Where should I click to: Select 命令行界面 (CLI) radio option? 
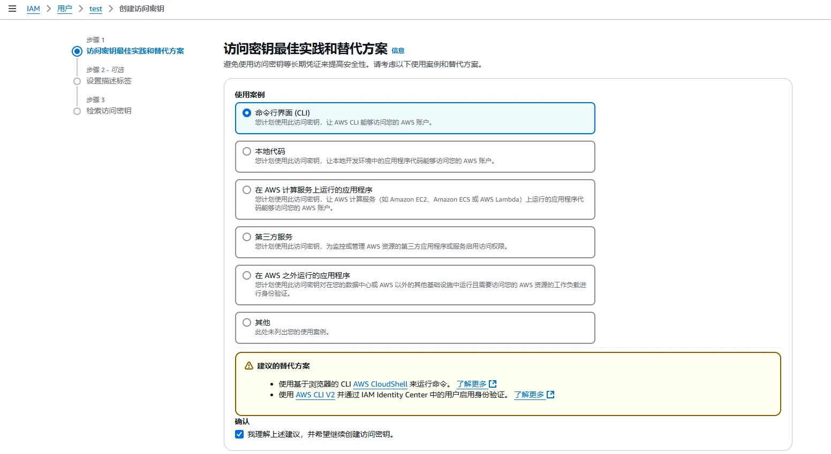coord(247,113)
